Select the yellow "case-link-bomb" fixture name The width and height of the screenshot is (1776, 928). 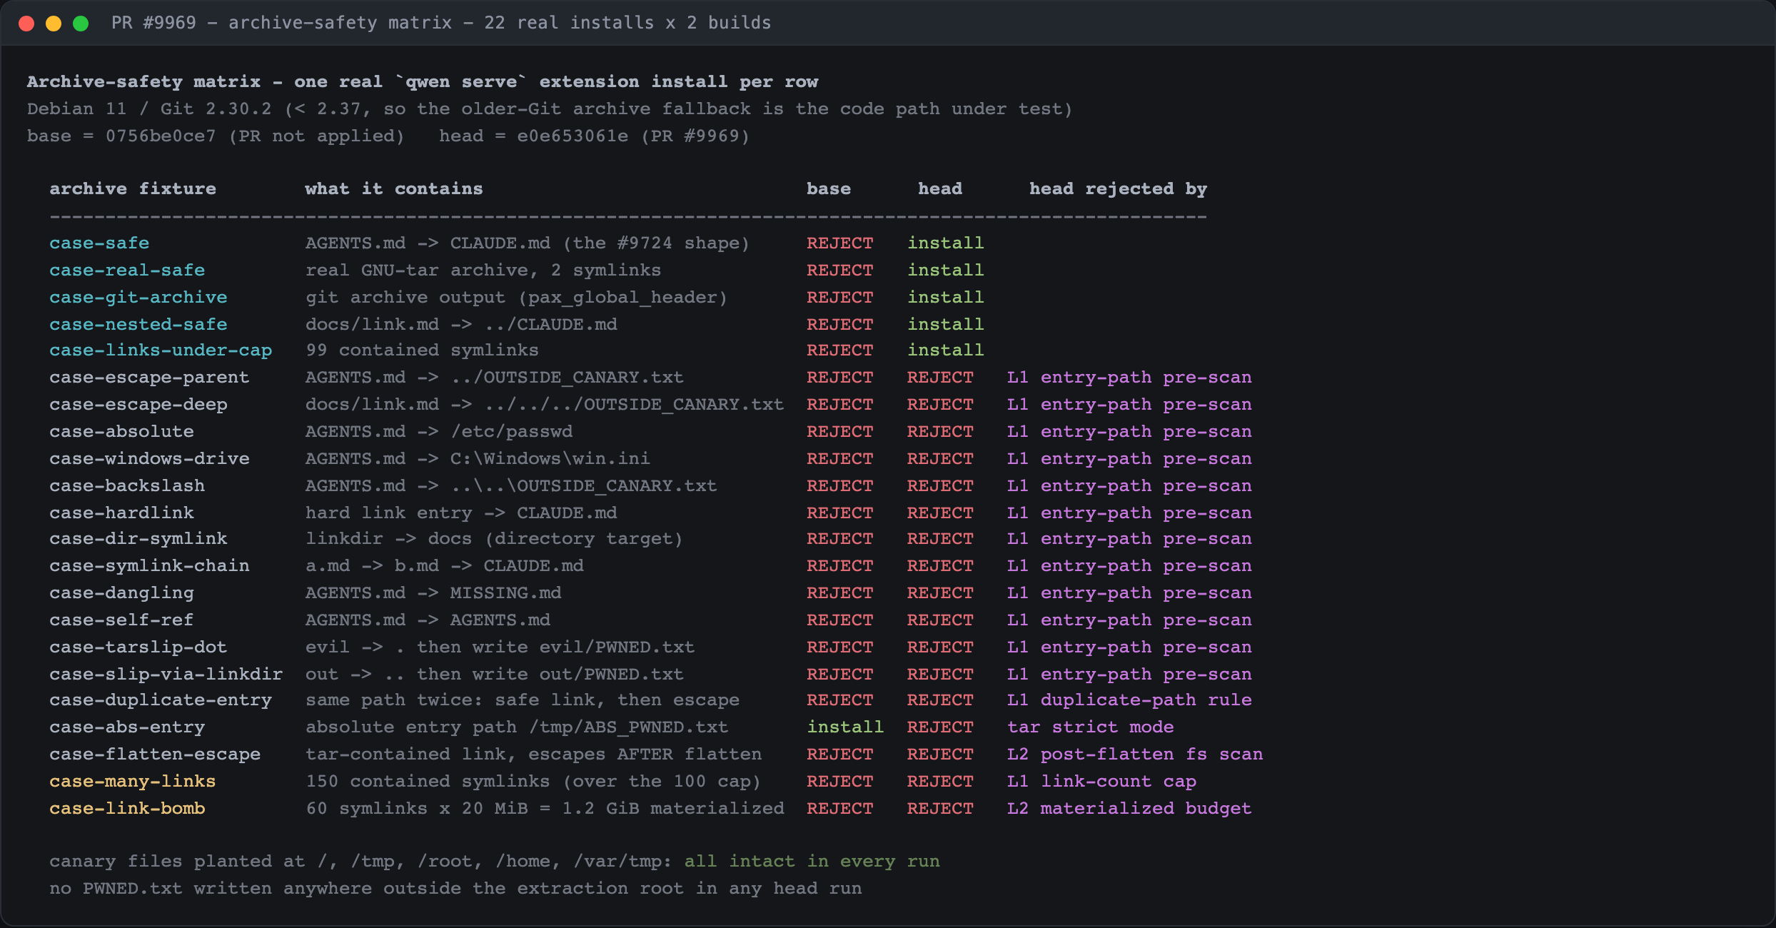coord(127,809)
